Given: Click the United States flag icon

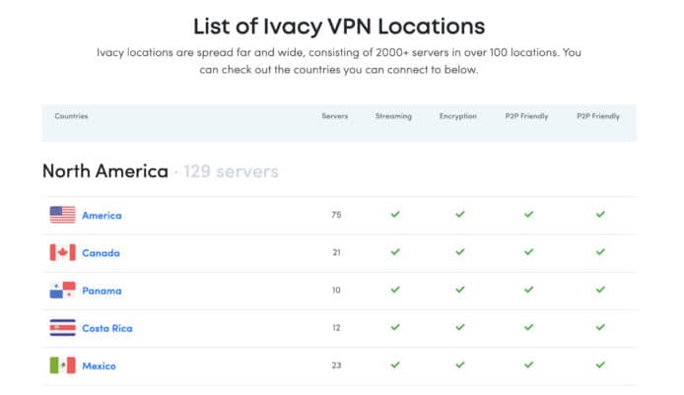Looking at the screenshot, I should coord(62,215).
